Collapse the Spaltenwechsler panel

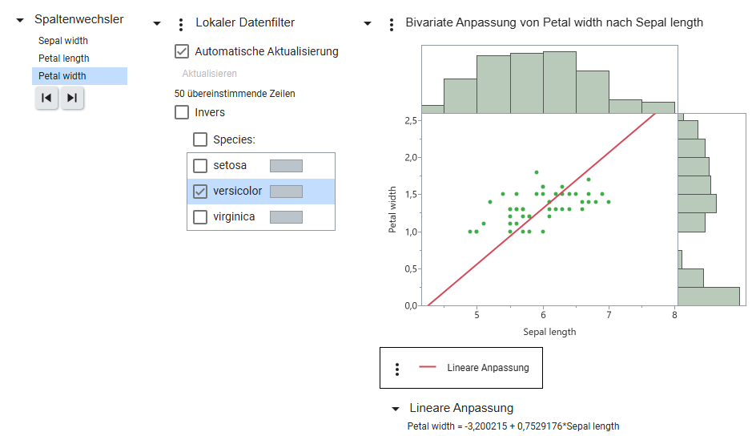[x=20, y=20]
